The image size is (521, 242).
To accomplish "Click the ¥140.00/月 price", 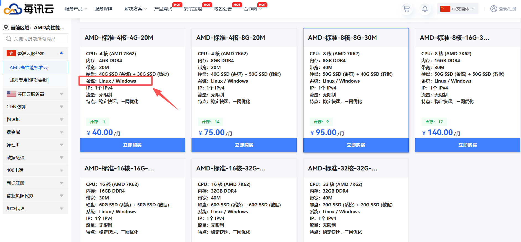I will [441, 133].
